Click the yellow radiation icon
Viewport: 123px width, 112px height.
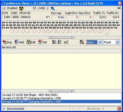pyautogui.click(x=21, y=8)
